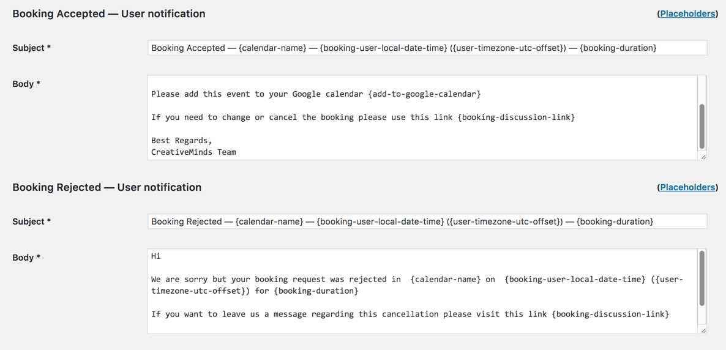Open Placeholders link for Booking Rejected notification
The image size is (726, 350).
pos(687,187)
